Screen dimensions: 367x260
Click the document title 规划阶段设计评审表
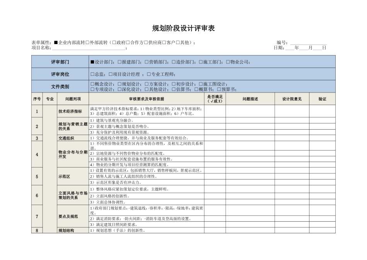pyautogui.click(x=183, y=28)
